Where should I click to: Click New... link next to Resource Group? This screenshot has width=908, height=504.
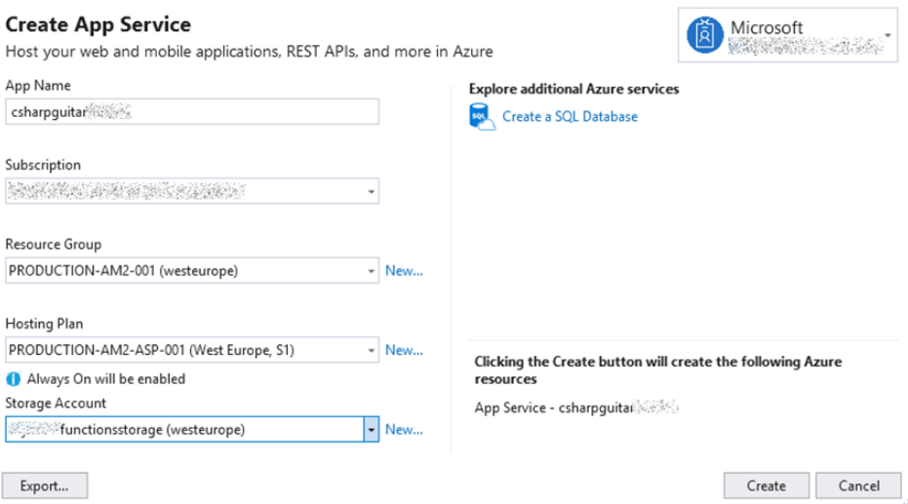404,271
